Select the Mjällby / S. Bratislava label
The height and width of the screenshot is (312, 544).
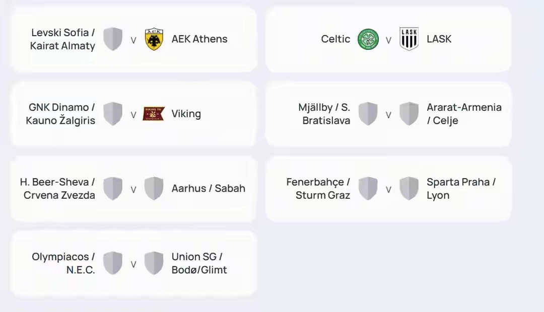click(324, 114)
